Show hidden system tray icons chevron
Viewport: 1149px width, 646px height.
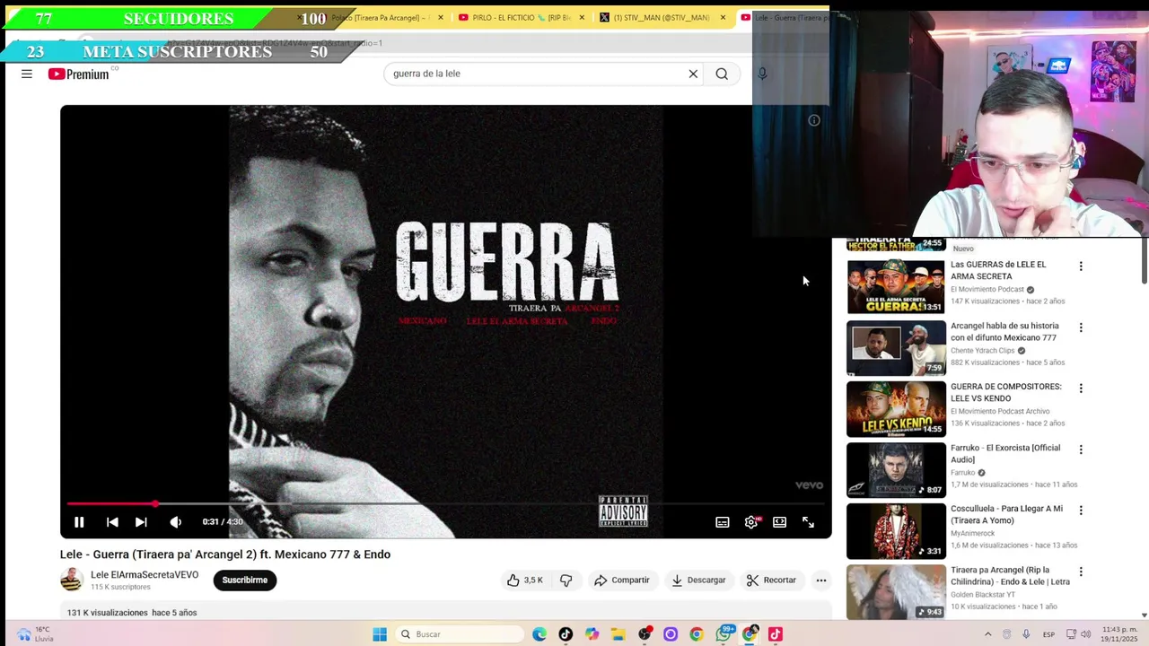tap(988, 634)
